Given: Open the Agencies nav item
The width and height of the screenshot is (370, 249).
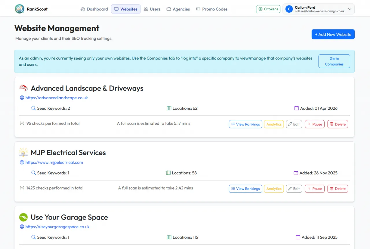Looking at the screenshot, I should click(178, 9).
